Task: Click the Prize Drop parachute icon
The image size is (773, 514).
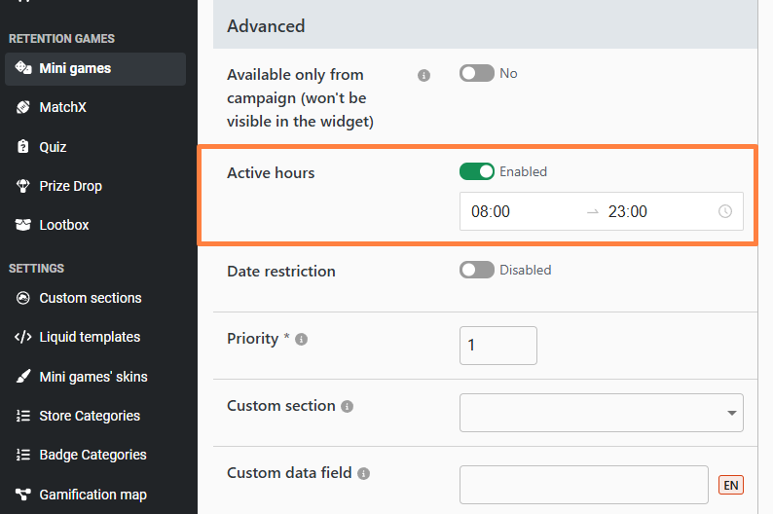Action: coord(23,186)
